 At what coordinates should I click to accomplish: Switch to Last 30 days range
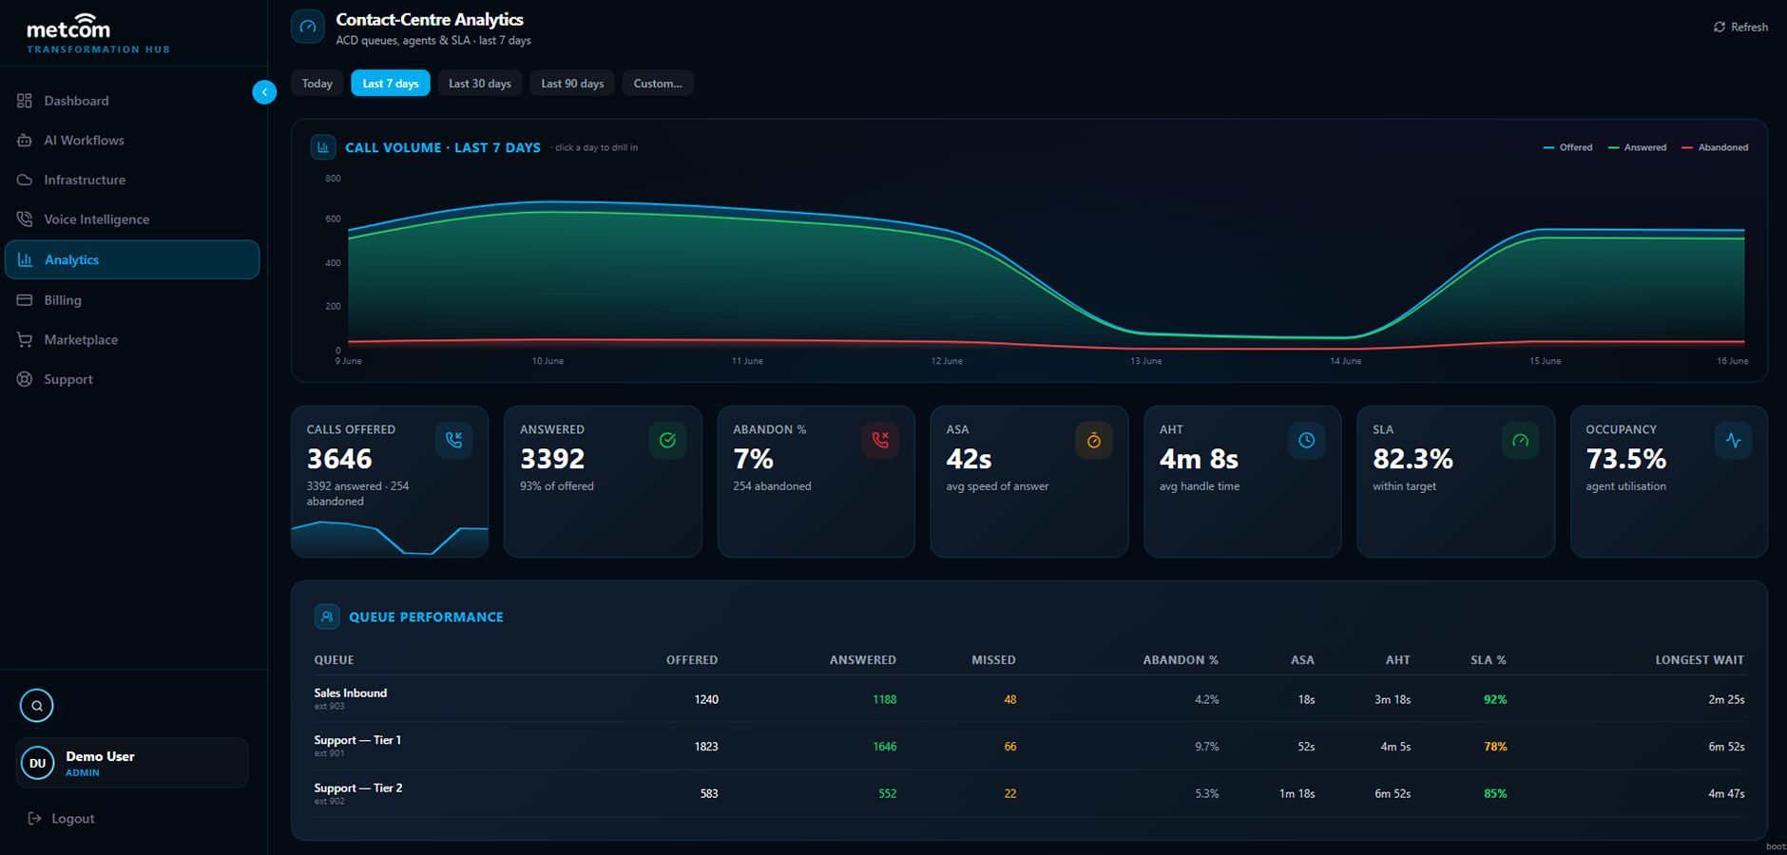point(480,84)
